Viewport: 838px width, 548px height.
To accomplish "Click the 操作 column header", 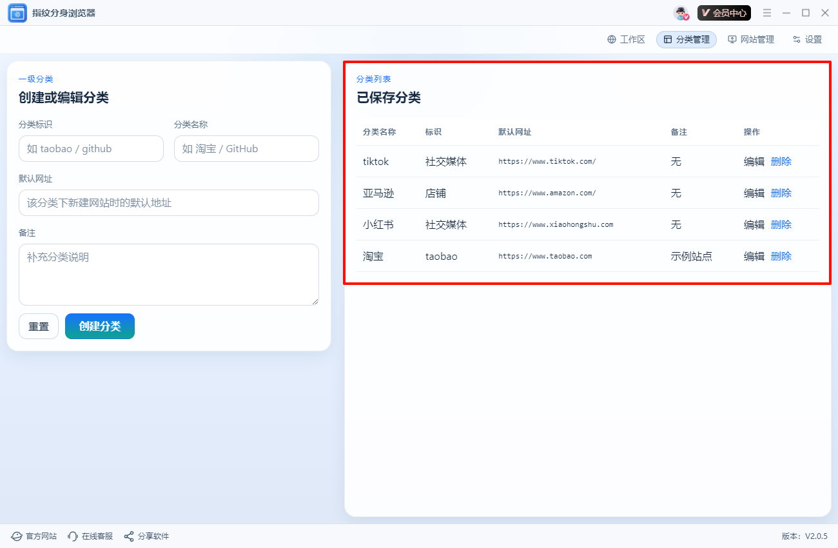I will [752, 132].
